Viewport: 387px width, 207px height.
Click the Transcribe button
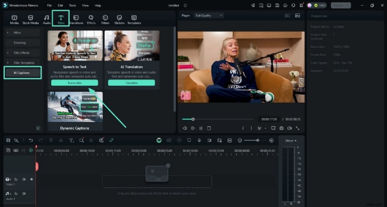coord(74,83)
